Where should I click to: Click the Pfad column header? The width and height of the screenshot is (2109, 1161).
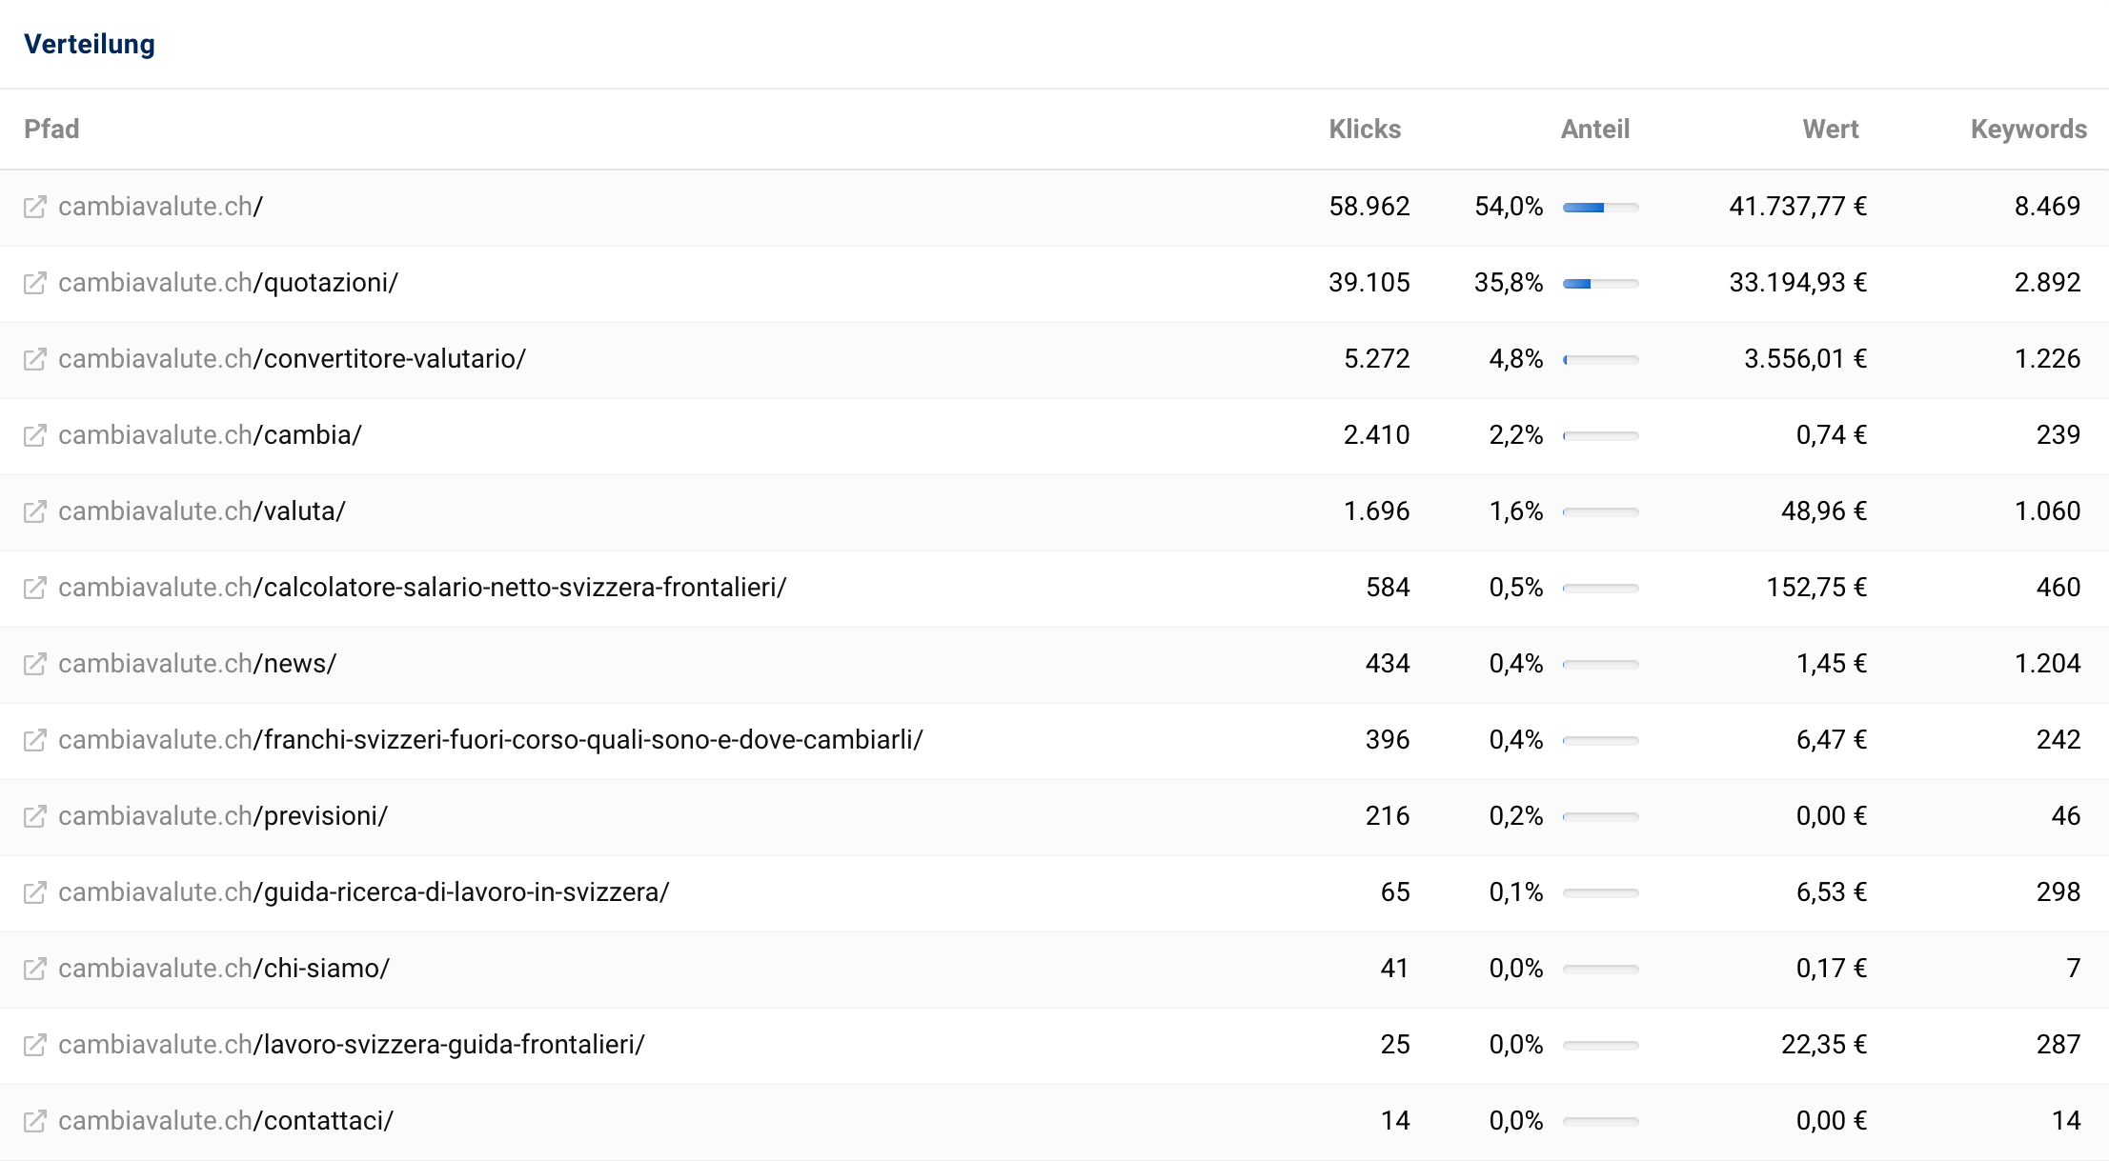coord(51,130)
